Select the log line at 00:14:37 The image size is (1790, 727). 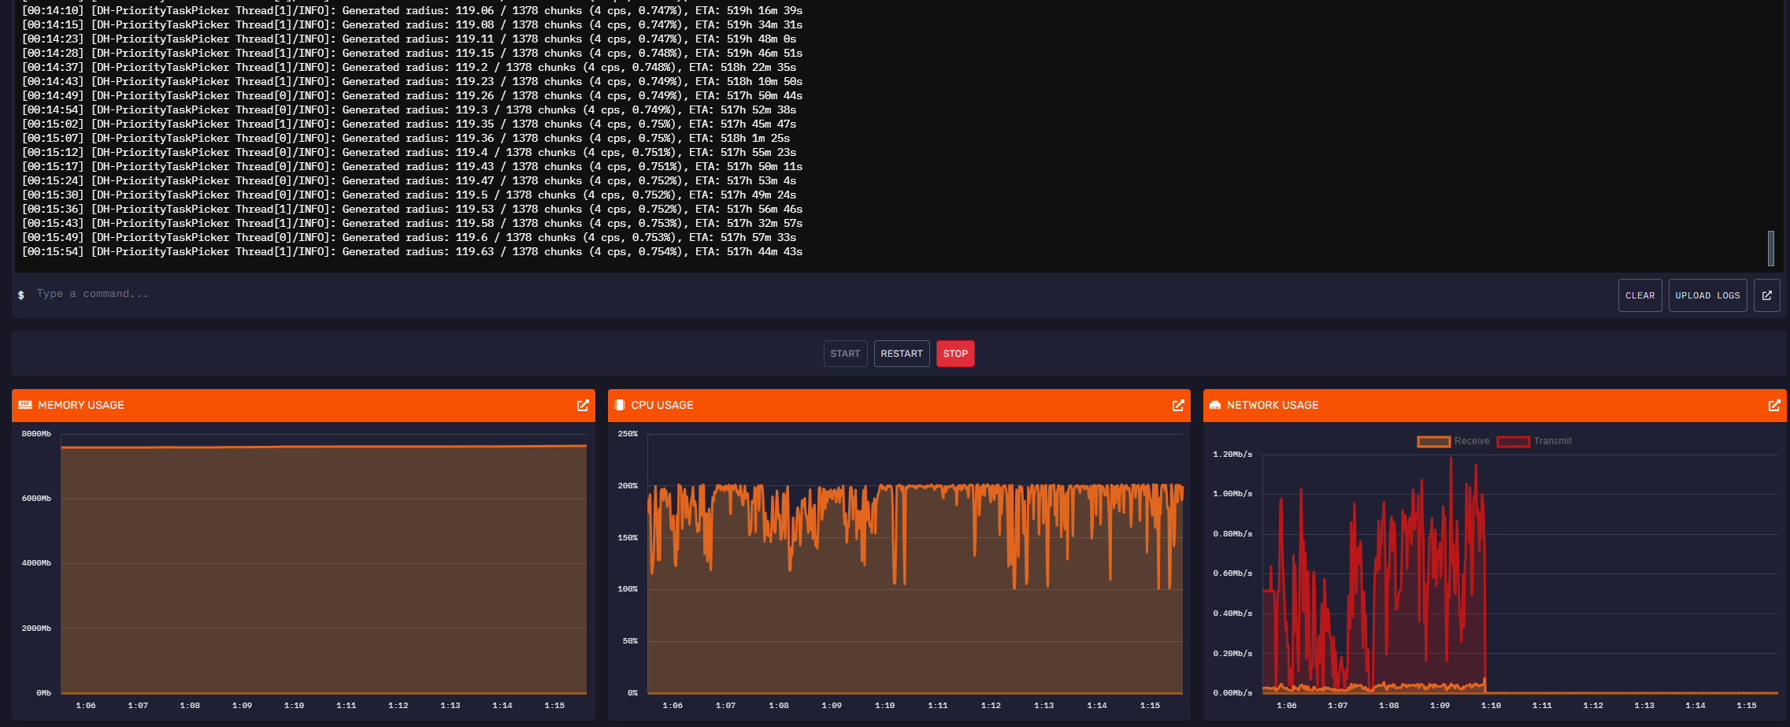[410, 68]
